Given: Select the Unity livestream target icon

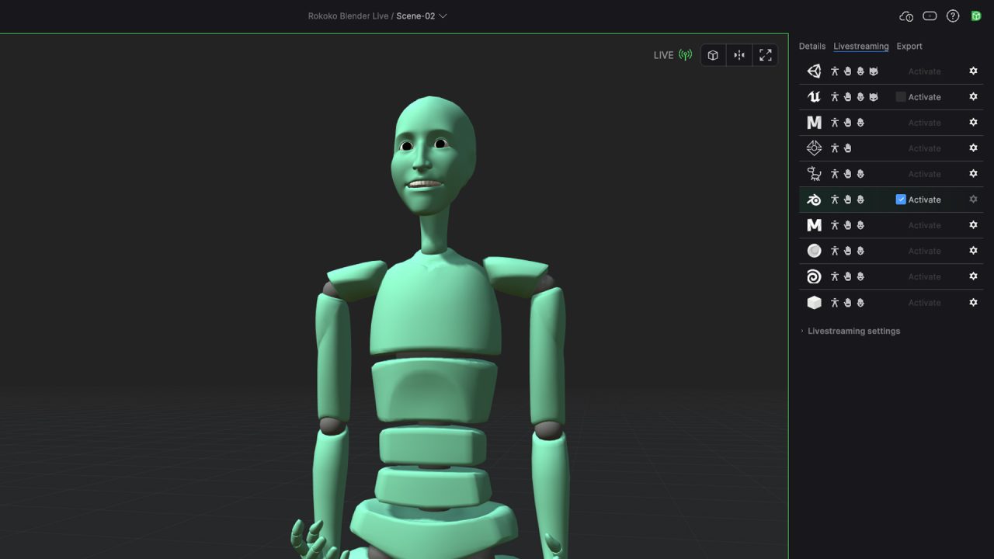Looking at the screenshot, I should click(814, 71).
